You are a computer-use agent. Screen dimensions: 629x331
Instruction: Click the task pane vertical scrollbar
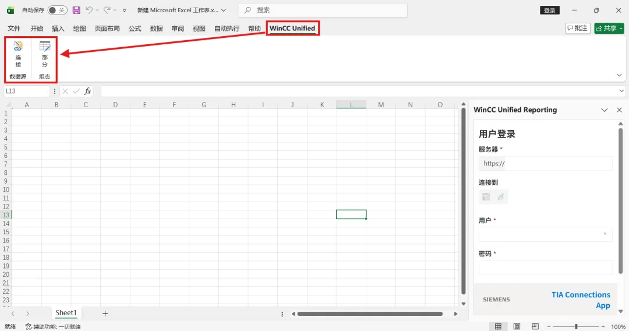coord(621,200)
